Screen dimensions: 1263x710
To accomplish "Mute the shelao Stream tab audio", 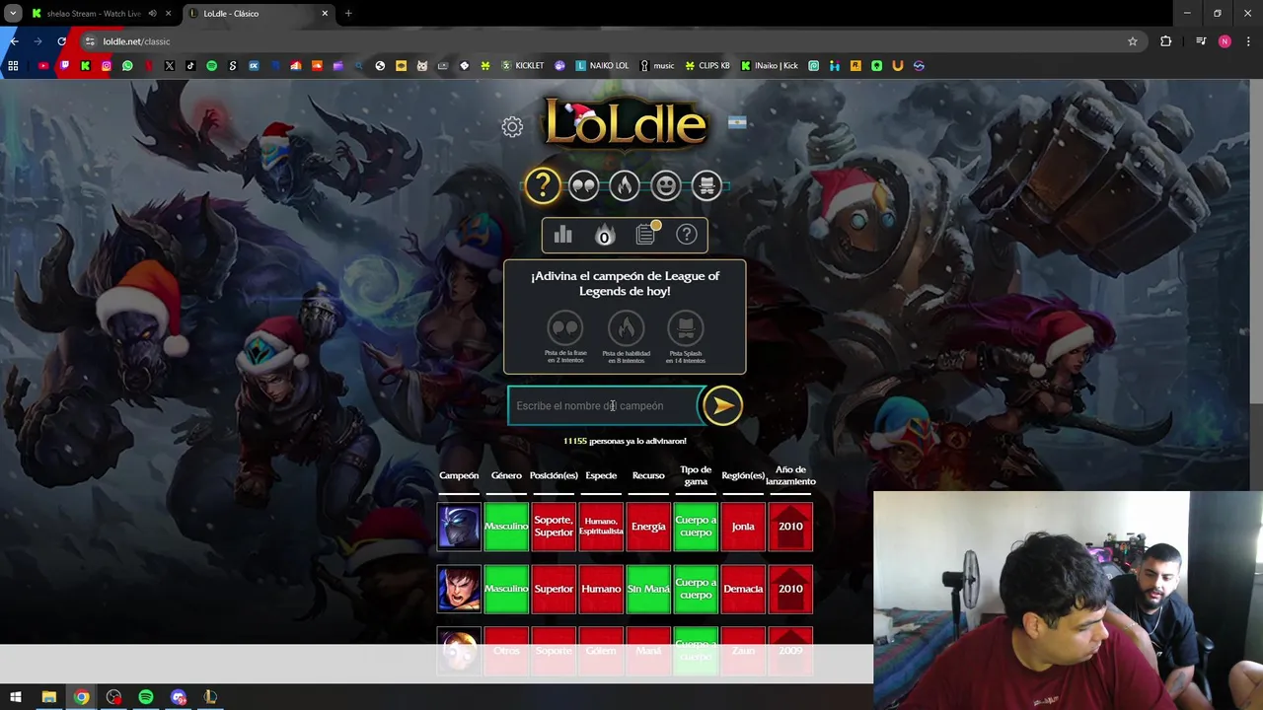I will point(152,14).
